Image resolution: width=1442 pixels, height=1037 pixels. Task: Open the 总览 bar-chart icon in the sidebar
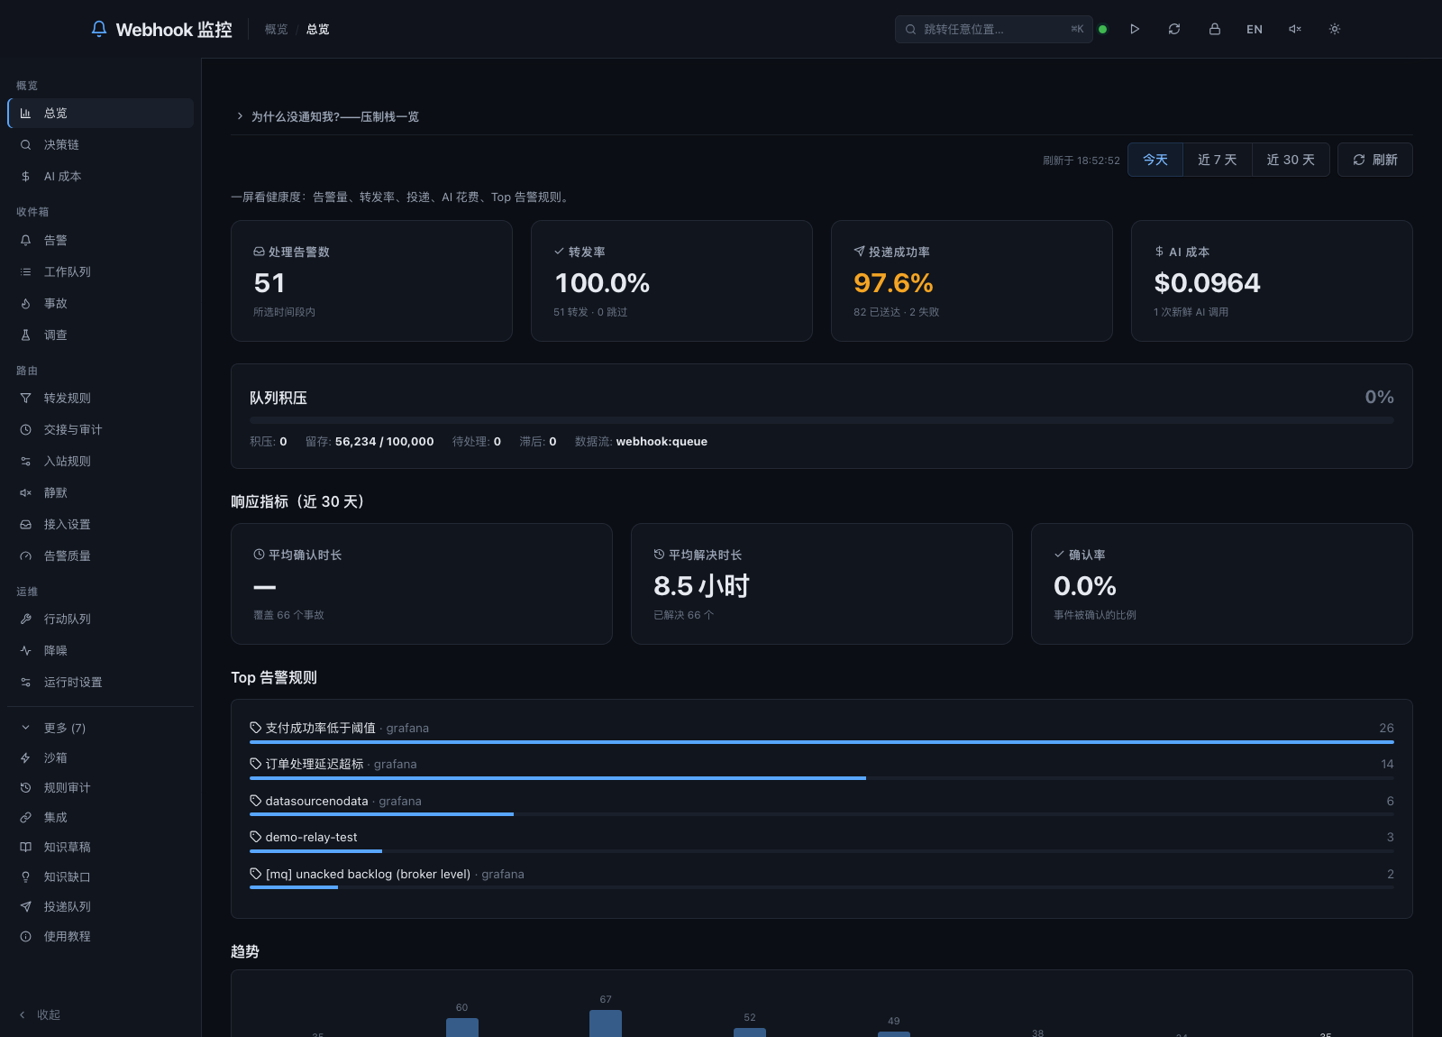click(x=25, y=113)
